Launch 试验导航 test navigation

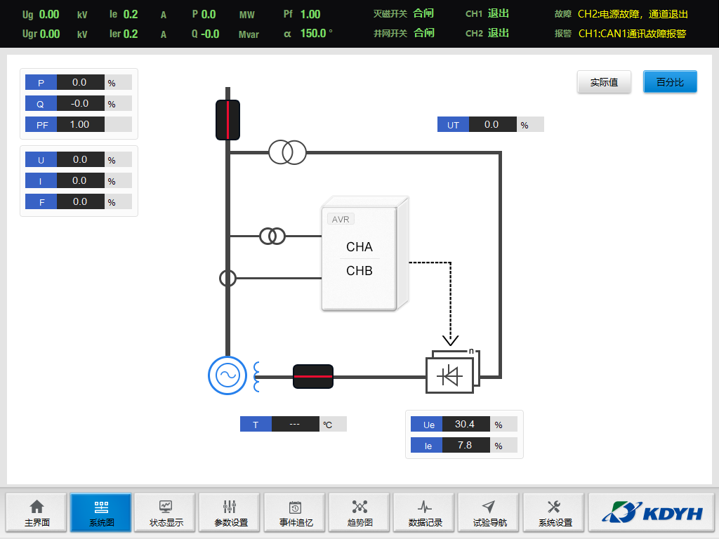(x=489, y=512)
